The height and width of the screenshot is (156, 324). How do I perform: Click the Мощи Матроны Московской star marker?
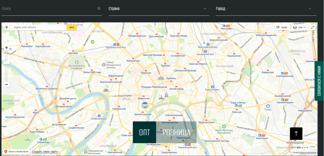(224, 126)
